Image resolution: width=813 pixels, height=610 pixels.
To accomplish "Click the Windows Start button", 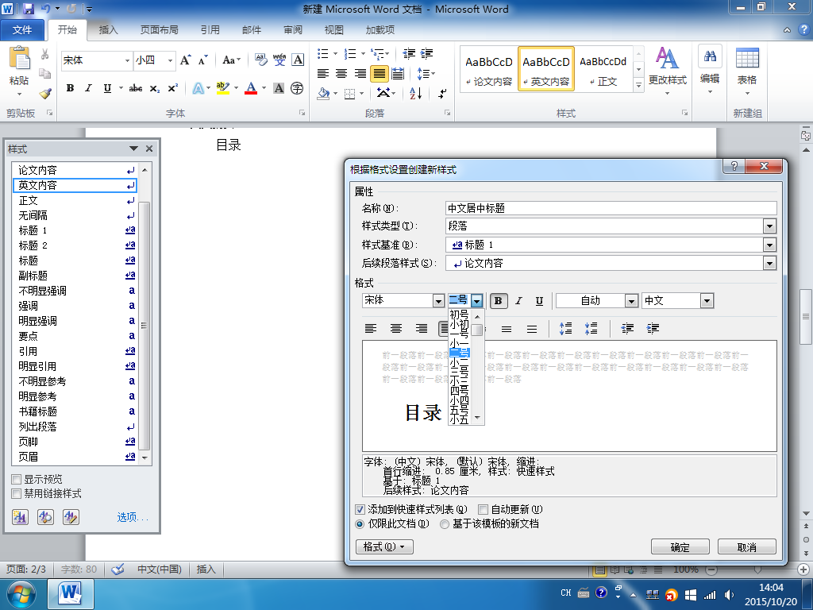I will coord(20,594).
